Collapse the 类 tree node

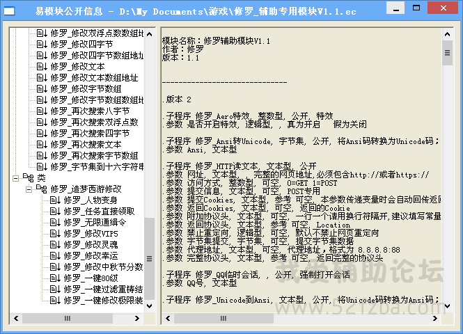[x=15, y=178]
